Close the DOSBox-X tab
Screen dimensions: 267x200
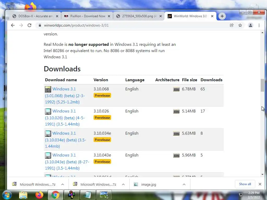(x=57, y=16)
